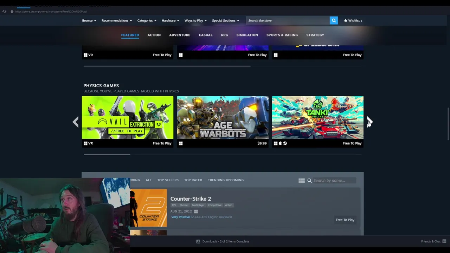Viewport: 450px width, 253px height.
Task: Click the page vertical scrollbar thumb
Action: click(448, 124)
